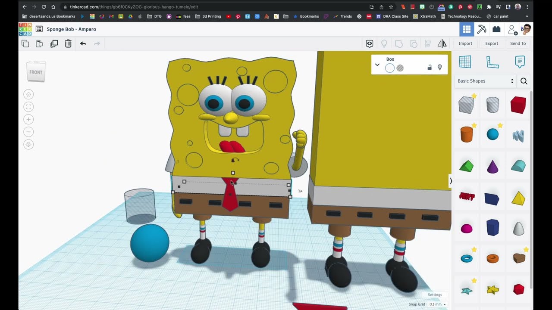Duplicate and repeat the selection
552x310 pixels.
tap(54, 43)
